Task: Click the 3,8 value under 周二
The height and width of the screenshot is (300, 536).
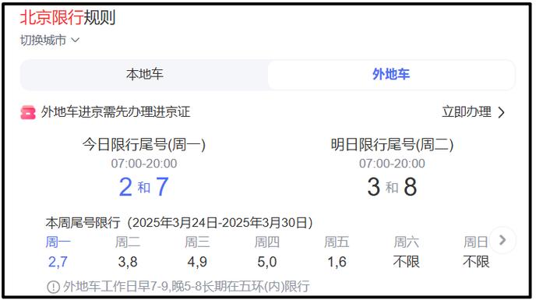Action: tap(128, 262)
